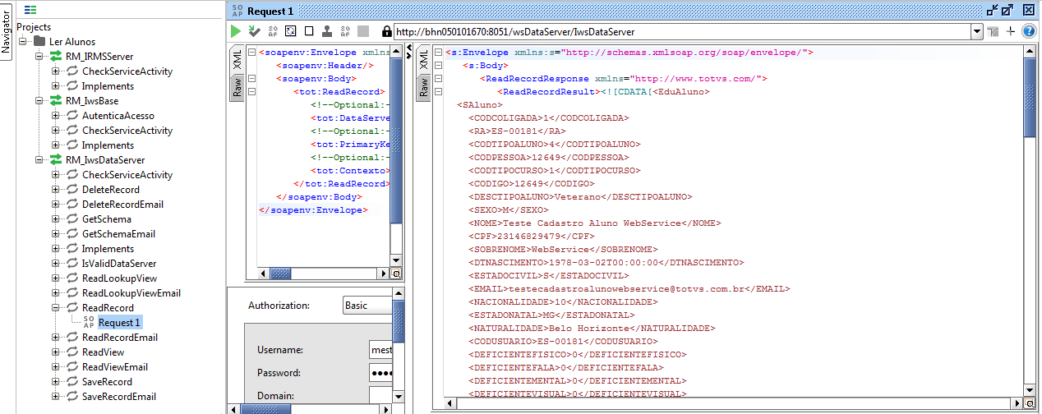This screenshot has width=1042, height=414.
Task: Switch request editor to XML tab
Action: click(x=237, y=59)
